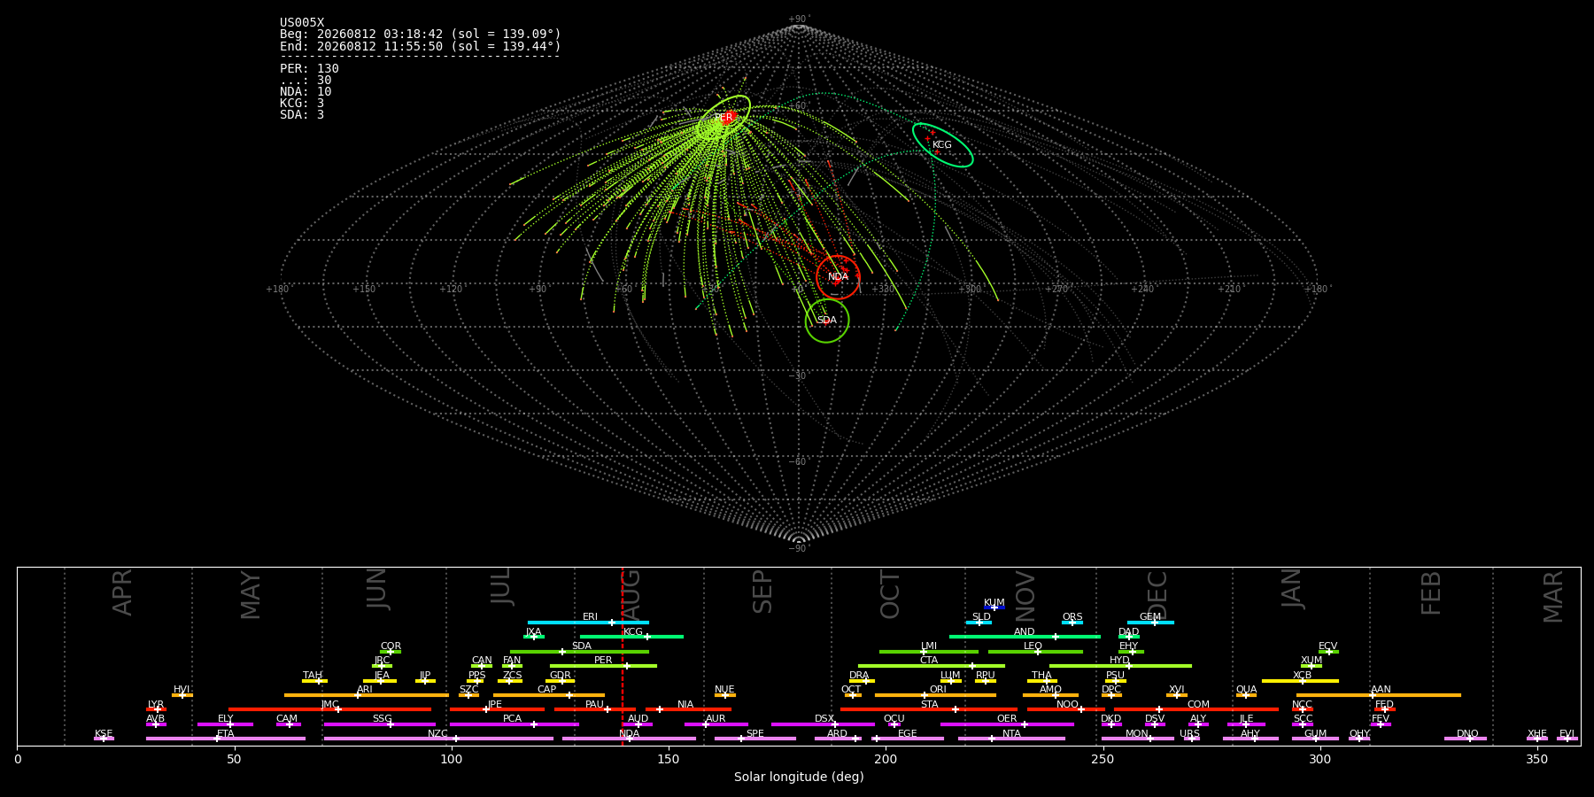Click the NZC pink bar in timeline

pos(438,739)
